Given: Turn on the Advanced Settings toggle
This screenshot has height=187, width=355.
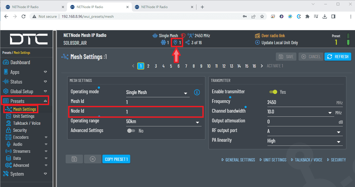Looking at the screenshot, I should pyautogui.click(x=131, y=131).
